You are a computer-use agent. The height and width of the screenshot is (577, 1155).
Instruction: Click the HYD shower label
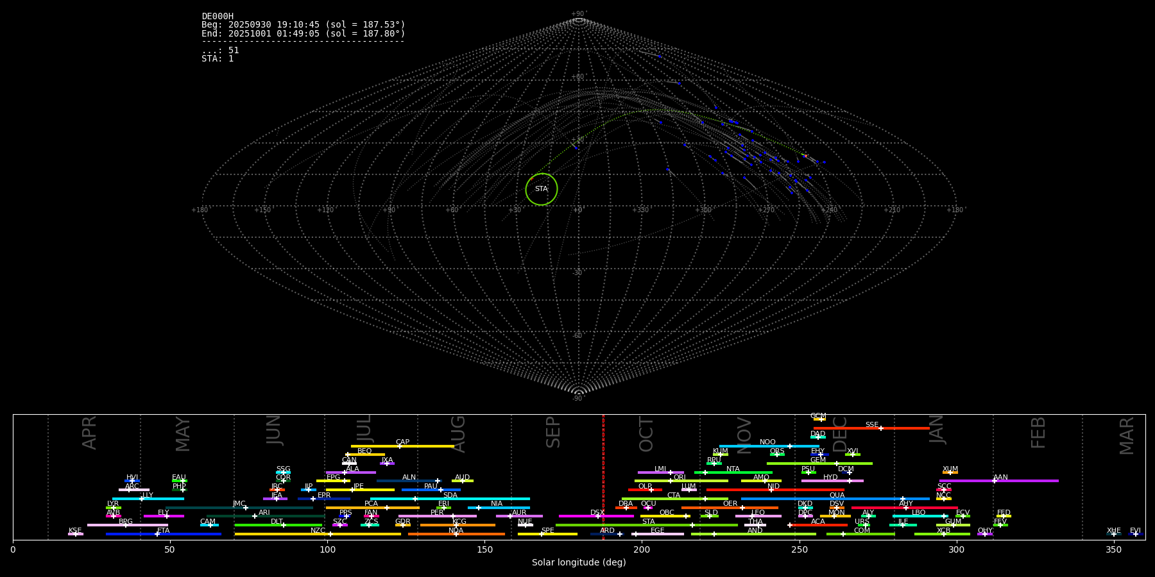[x=830, y=478]
